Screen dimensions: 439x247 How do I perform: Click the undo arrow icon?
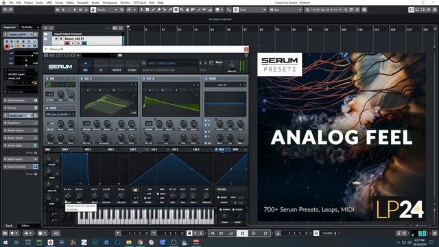click(x=5, y=10)
